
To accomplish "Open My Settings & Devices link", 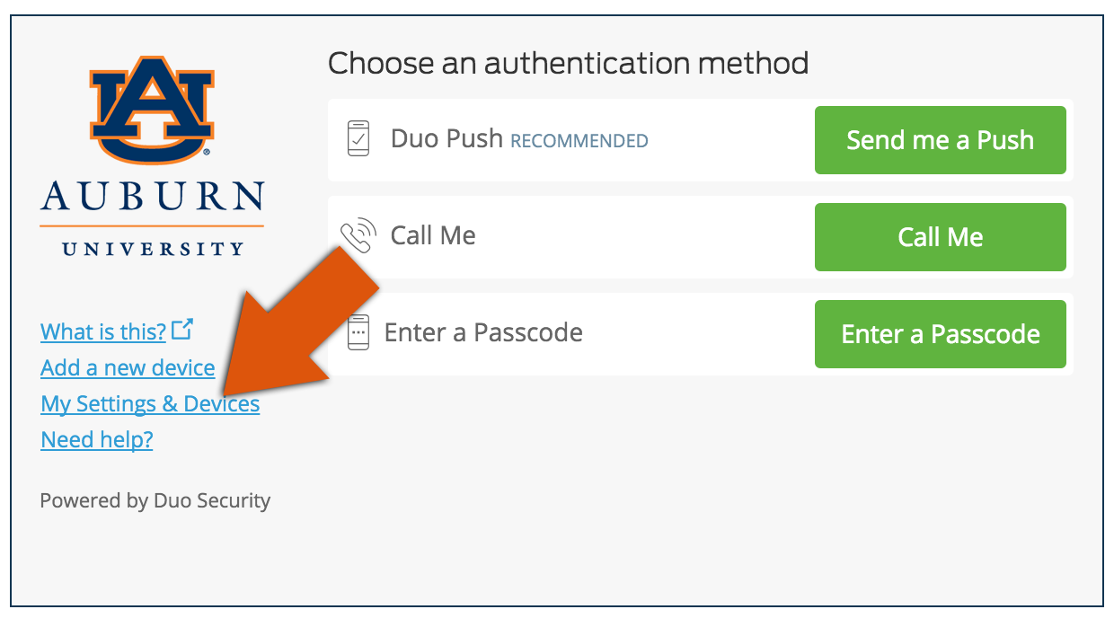I will click(150, 404).
